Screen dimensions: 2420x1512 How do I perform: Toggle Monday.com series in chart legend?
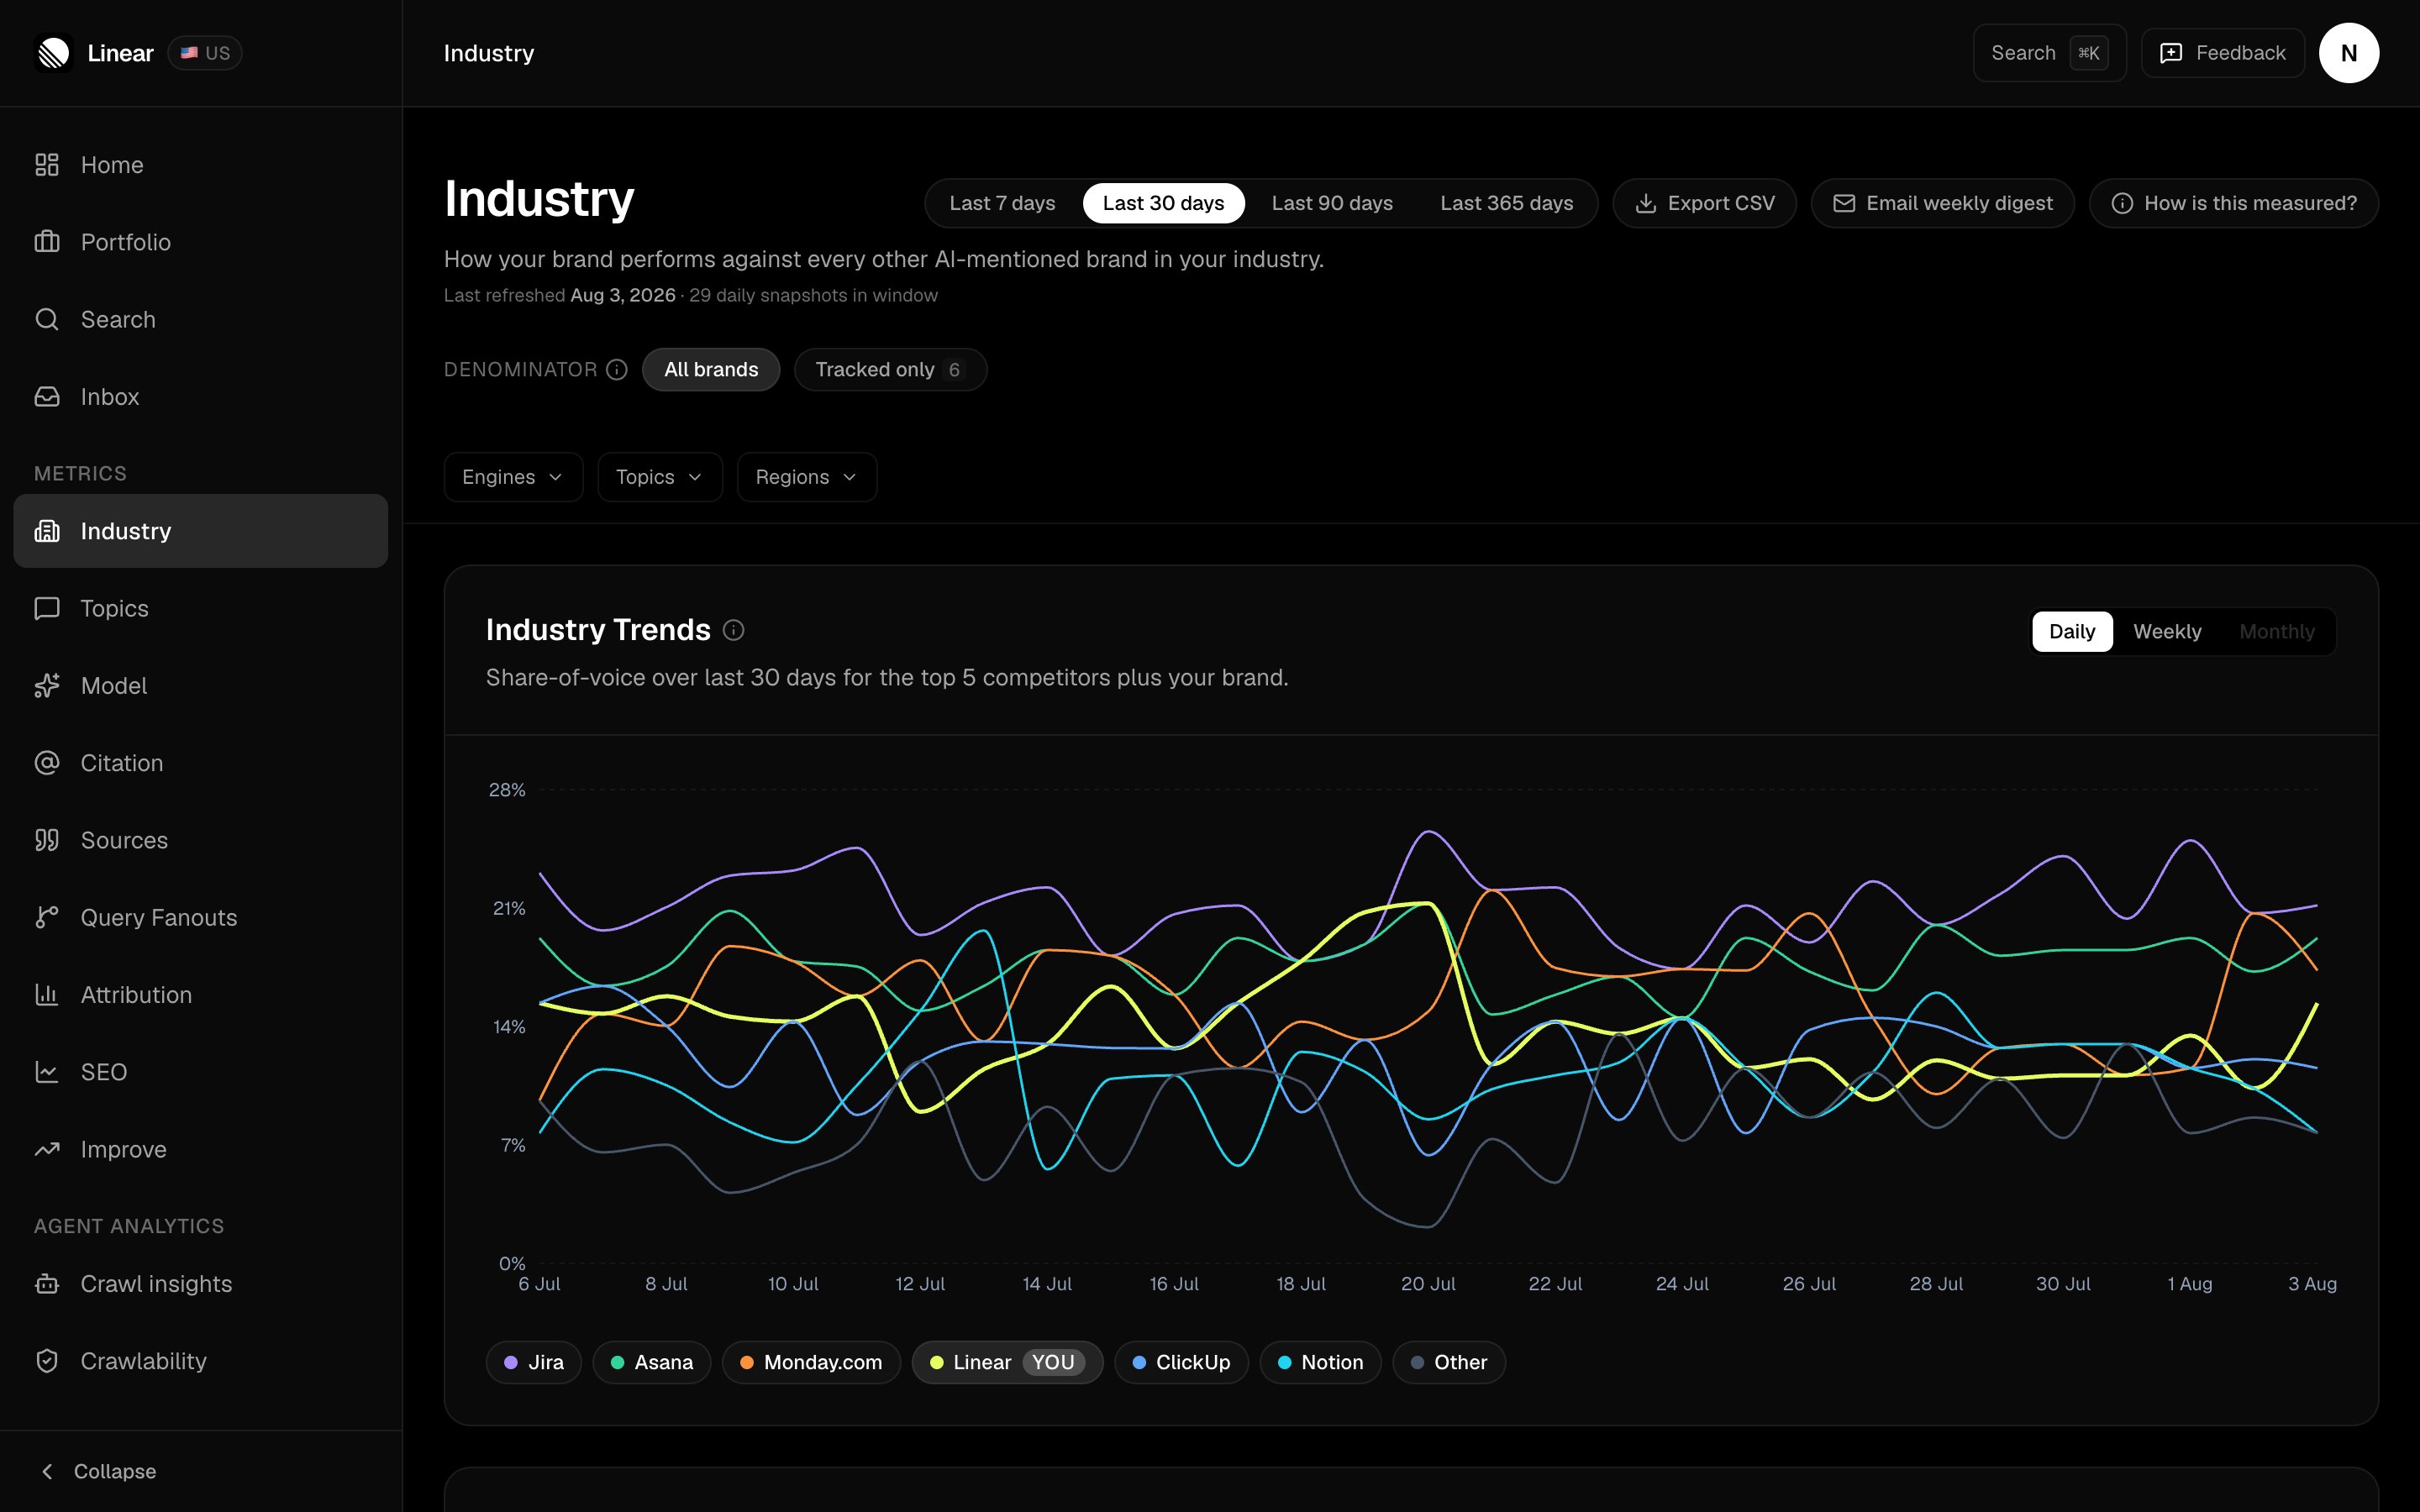point(811,1362)
